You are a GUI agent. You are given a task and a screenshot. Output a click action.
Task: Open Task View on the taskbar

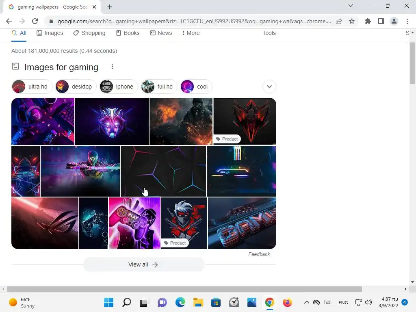tap(143, 302)
